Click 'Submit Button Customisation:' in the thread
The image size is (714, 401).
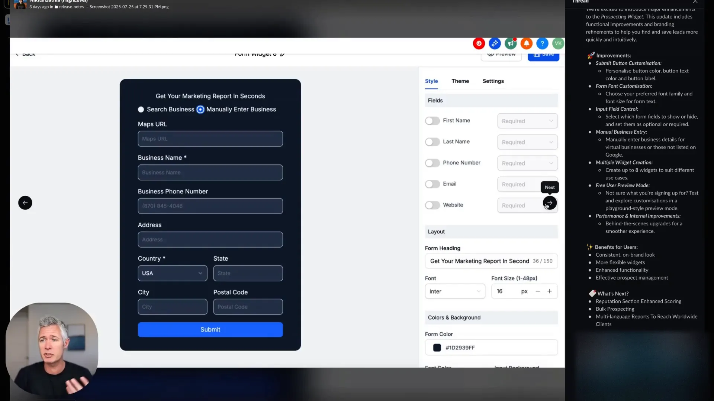point(628,63)
